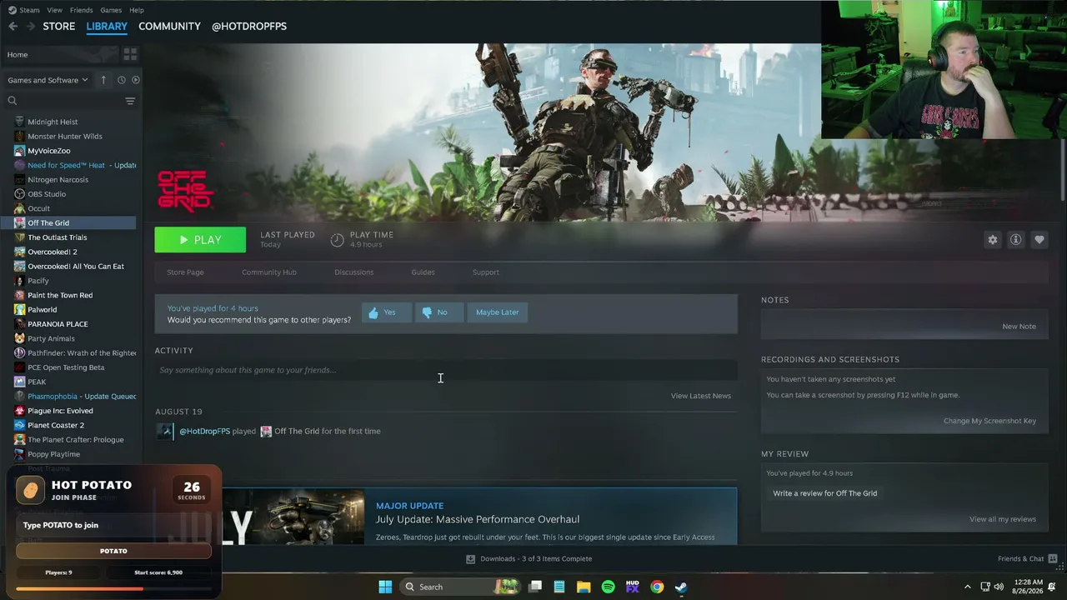Open HUD FX app from taskbar
This screenshot has width=1067, height=600.
point(633,587)
